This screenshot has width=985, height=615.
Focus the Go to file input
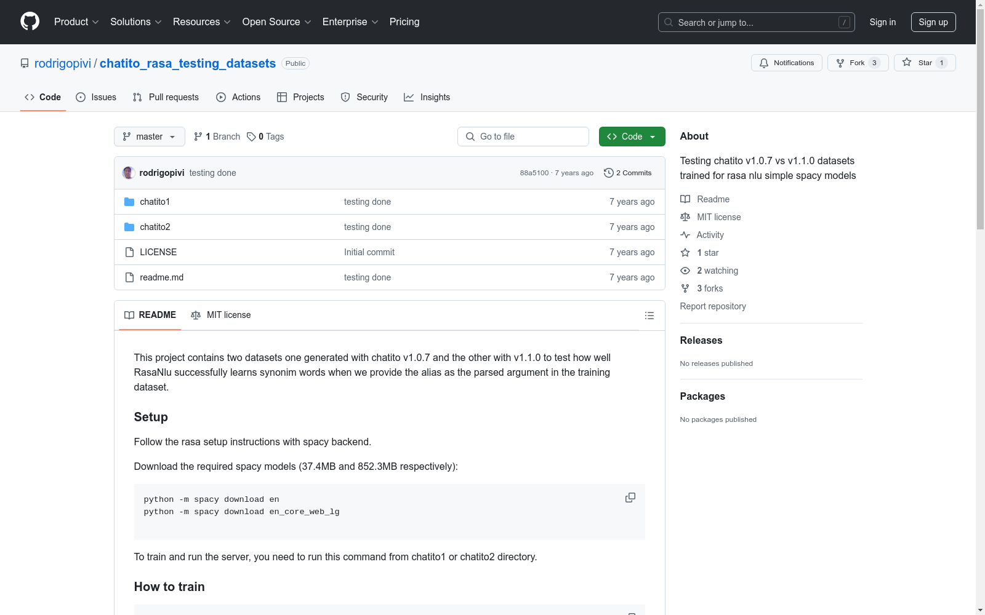coord(523,137)
